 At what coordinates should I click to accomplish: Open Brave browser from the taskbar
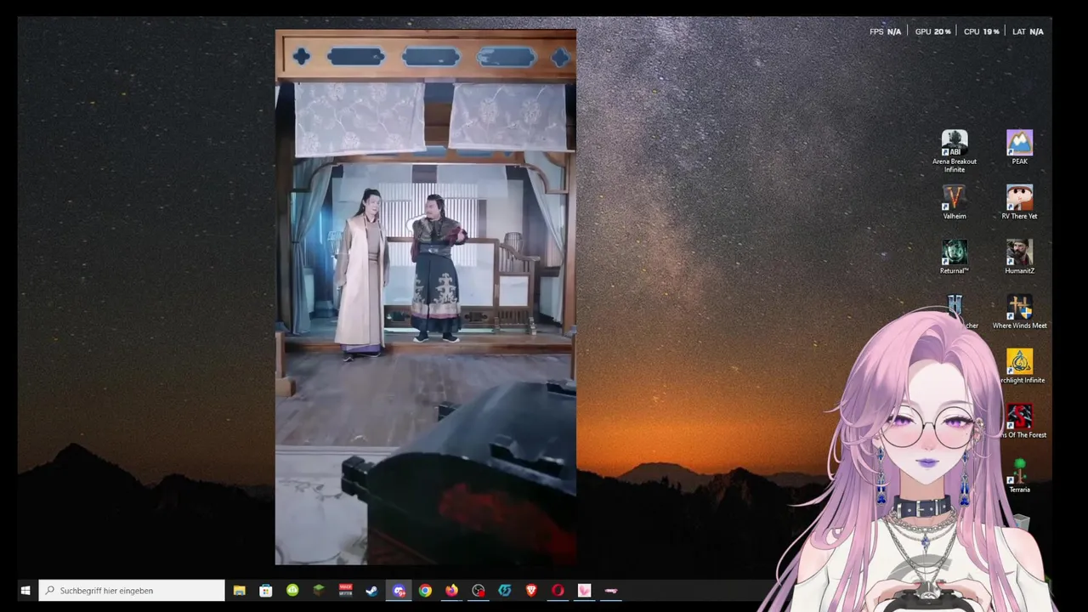pos(531,590)
